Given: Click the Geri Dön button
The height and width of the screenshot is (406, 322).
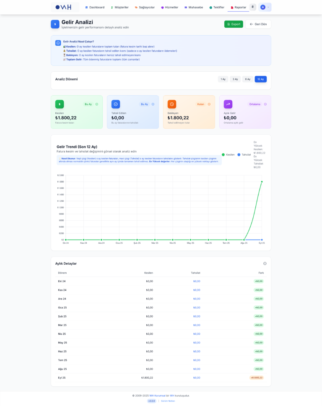Looking at the screenshot, I should 258,24.
